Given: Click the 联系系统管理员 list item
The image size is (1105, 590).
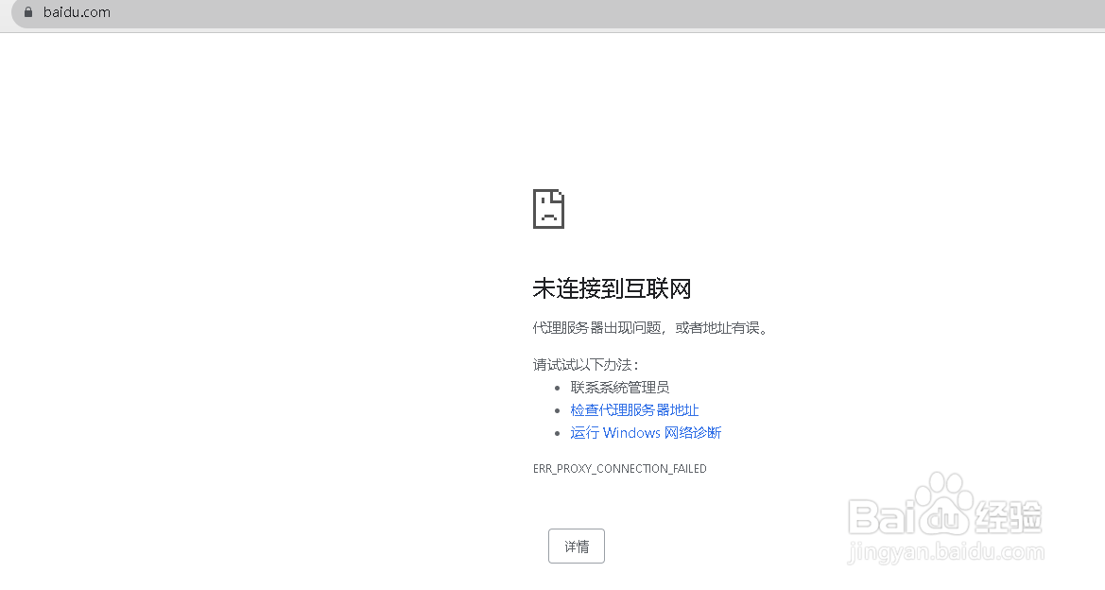Looking at the screenshot, I should pos(619,387).
